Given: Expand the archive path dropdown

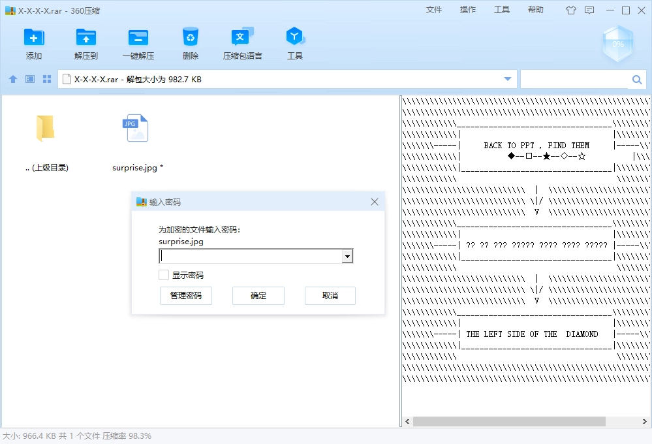Looking at the screenshot, I should coord(508,79).
